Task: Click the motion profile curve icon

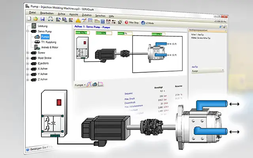Action: tap(89, 85)
